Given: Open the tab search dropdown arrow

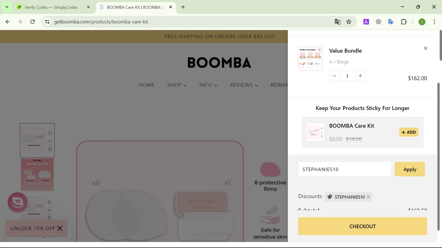Looking at the screenshot, I should click(7, 7).
